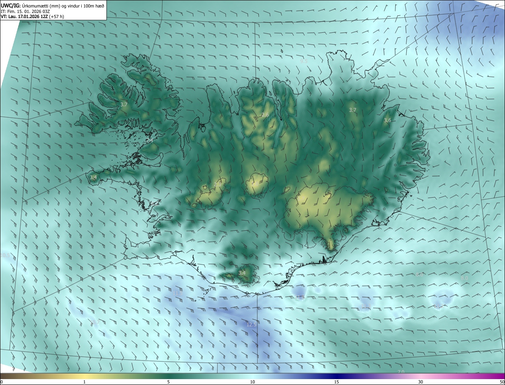The image size is (505, 385).
Task: Click the valid time 'VT: Lau. 17.01.2026 12Z'
Action: pyautogui.click(x=24, y=17)
